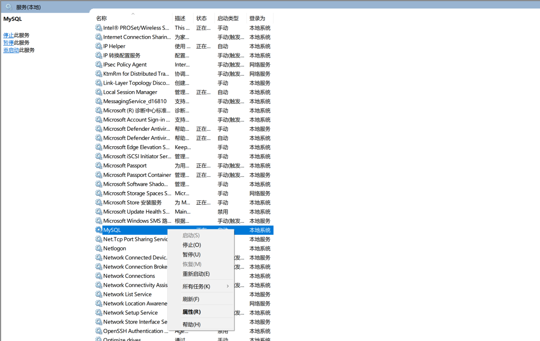Click the gear icon beside Local Session Manager

coord(98,92)
